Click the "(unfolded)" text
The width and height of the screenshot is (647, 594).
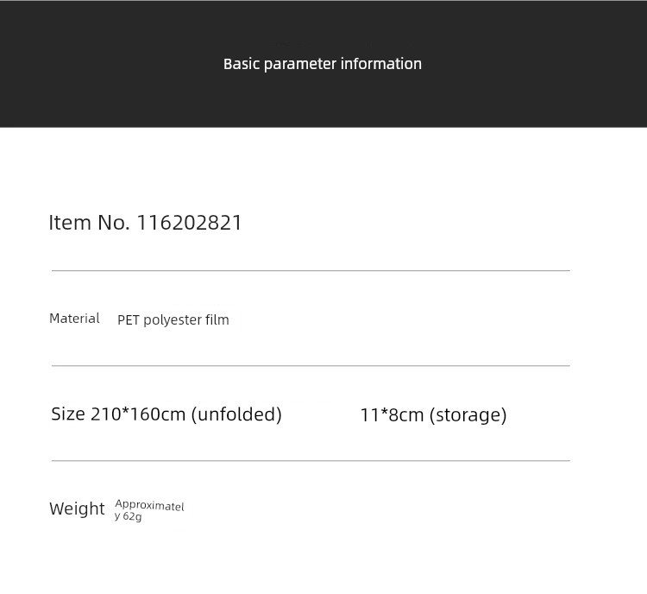[236, 414]
